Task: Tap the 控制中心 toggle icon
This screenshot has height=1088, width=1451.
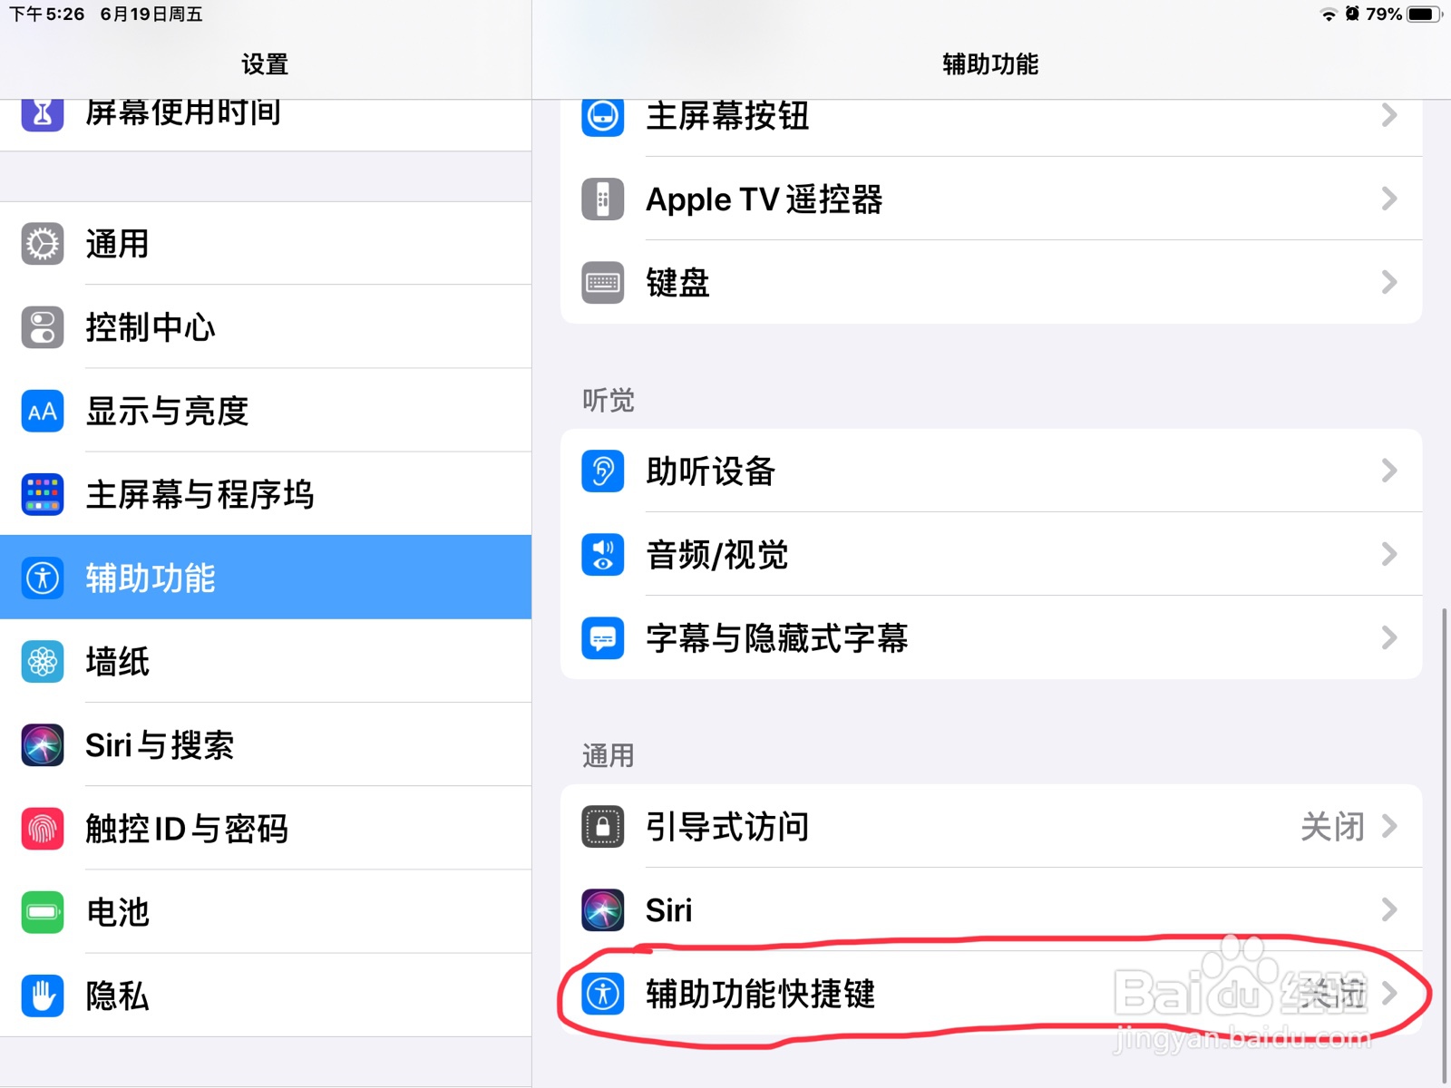Action: (x=43, y=327)
